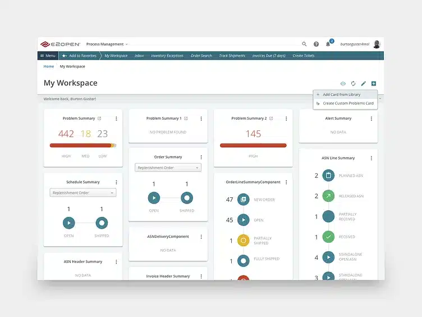This screenshot has height=317, width=422.
Task: Open Invoice Header Summary options menu
Action: pos(201,277)
